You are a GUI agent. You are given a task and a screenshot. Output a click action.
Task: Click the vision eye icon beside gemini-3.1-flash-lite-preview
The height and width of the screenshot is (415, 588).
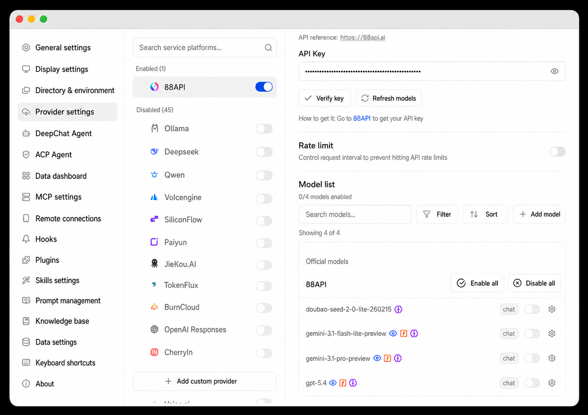point(393,333)
